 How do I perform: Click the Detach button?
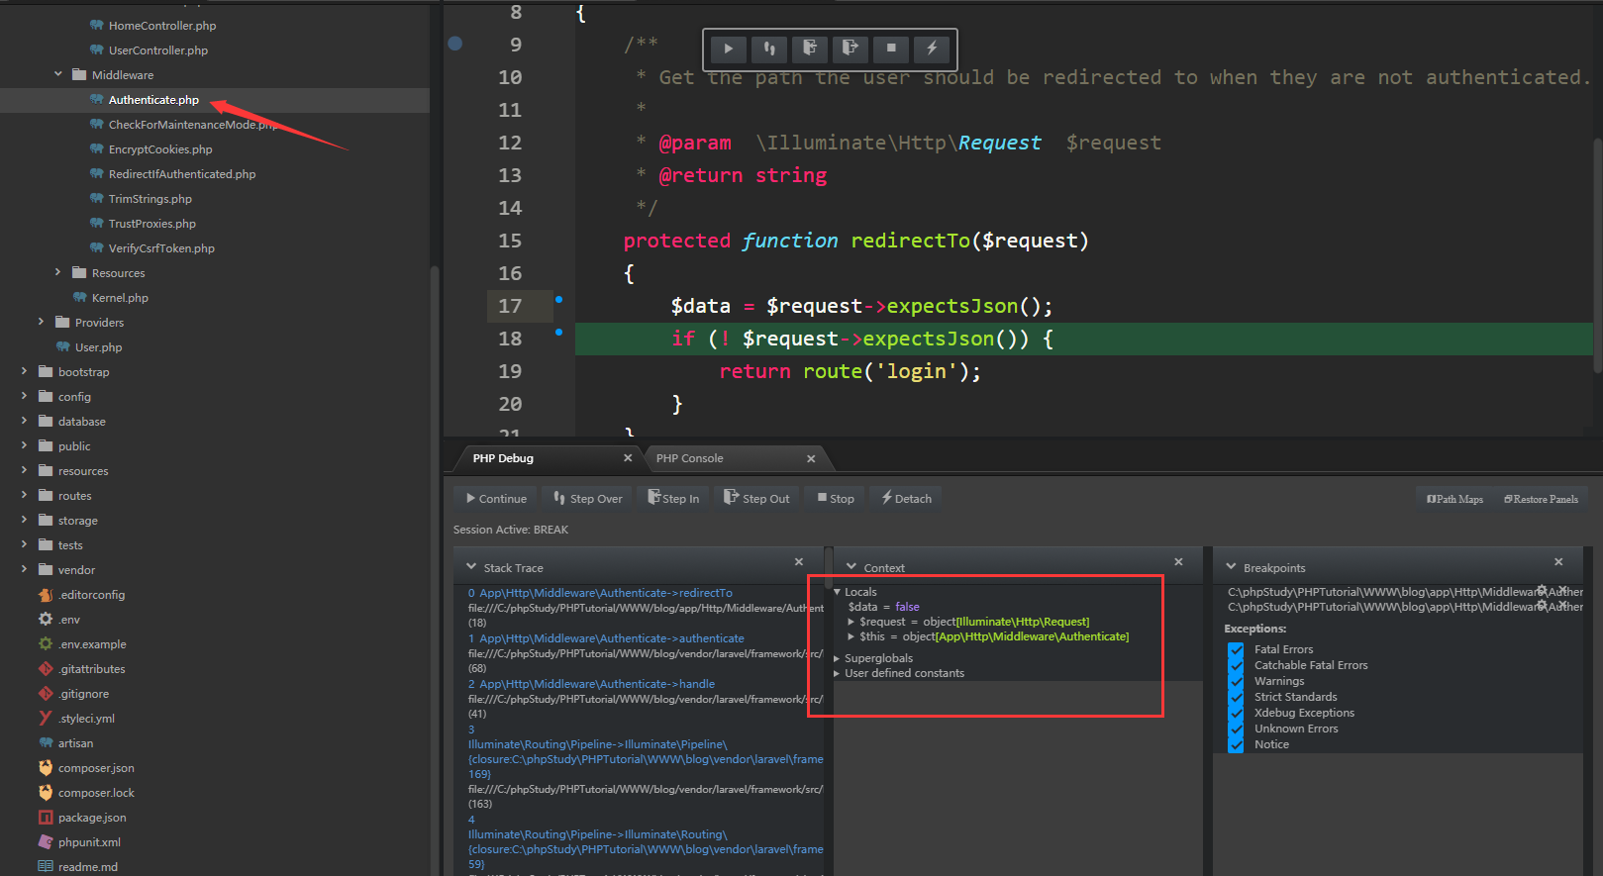906,498
